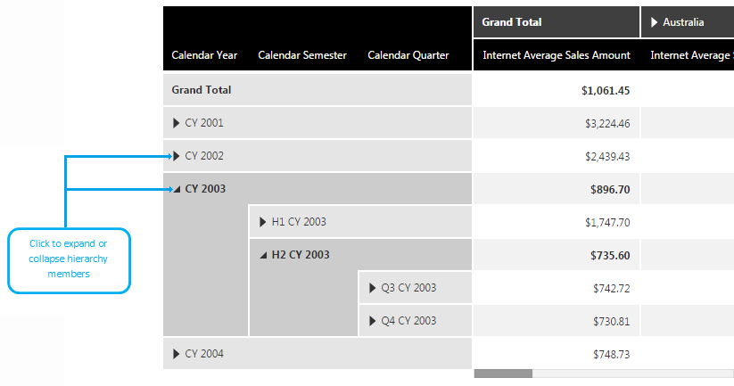The width and height of the screenshot is (734, 386).
Task: Expand Q4 CY 2003 quarter arrow
Action: click(372, 321)
